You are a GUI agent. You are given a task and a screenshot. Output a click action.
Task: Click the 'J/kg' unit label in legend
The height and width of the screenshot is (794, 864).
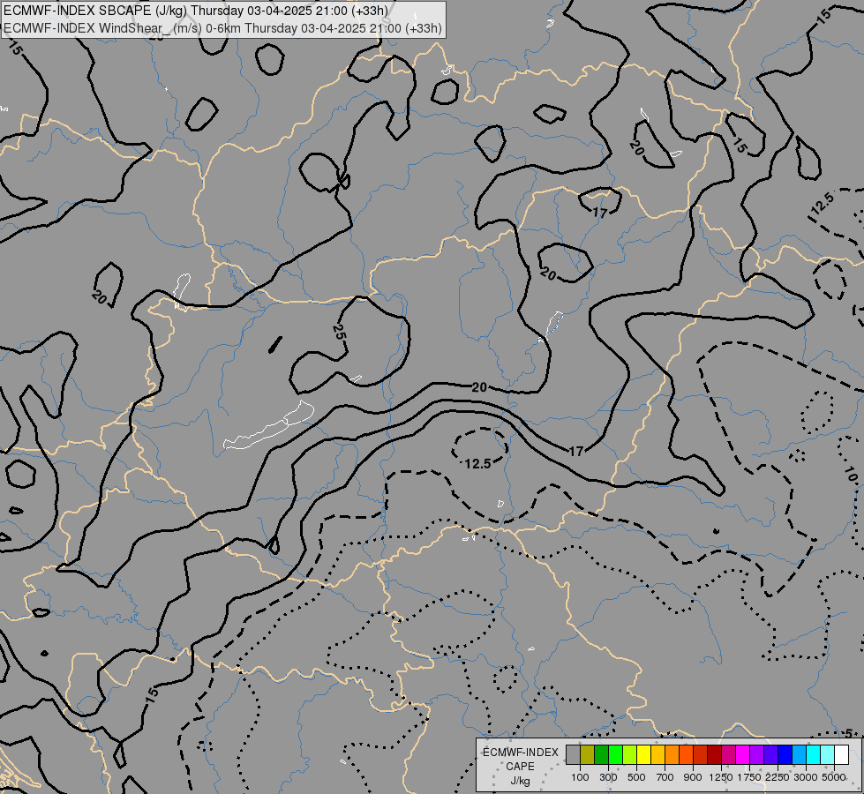[520, 782]
